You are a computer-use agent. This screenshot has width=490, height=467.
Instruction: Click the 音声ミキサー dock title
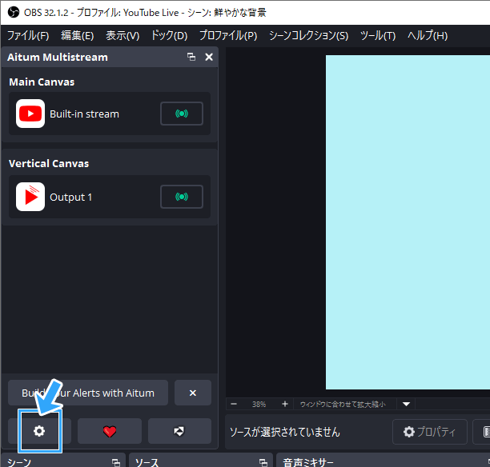[x=307, y=462]
